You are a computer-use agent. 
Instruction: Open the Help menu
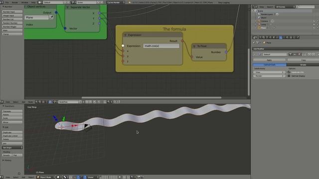pyautogui.click(x=33, y=2)
